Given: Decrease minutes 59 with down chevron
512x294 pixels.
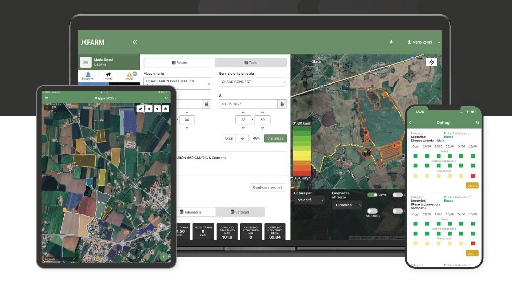Looking at the screenshot, I should tap(262, 128).
